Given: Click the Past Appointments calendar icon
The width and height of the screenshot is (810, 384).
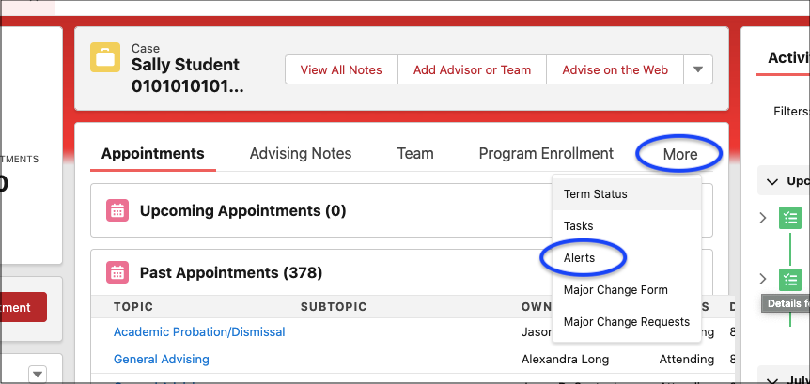Looking at the screenshot, I should point(117,273).
